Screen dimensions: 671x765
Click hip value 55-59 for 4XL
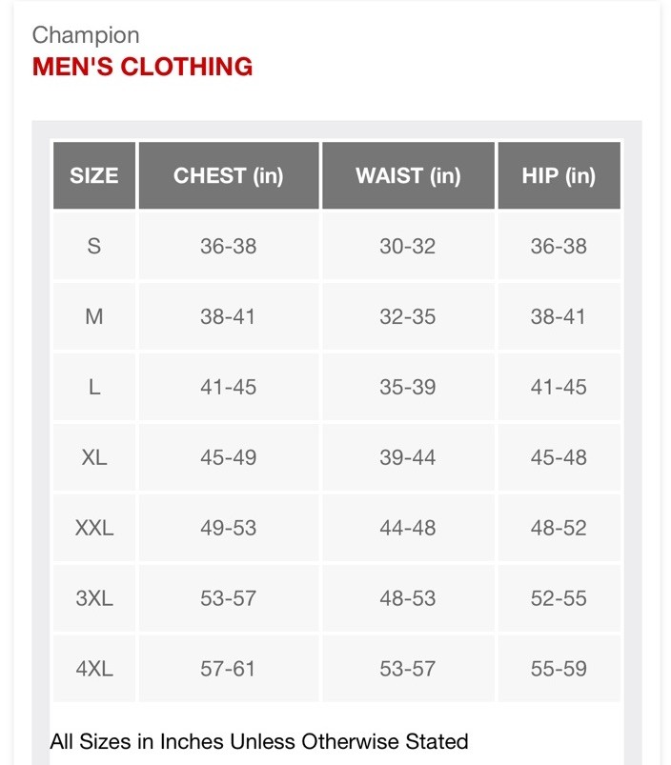(559, 669)
